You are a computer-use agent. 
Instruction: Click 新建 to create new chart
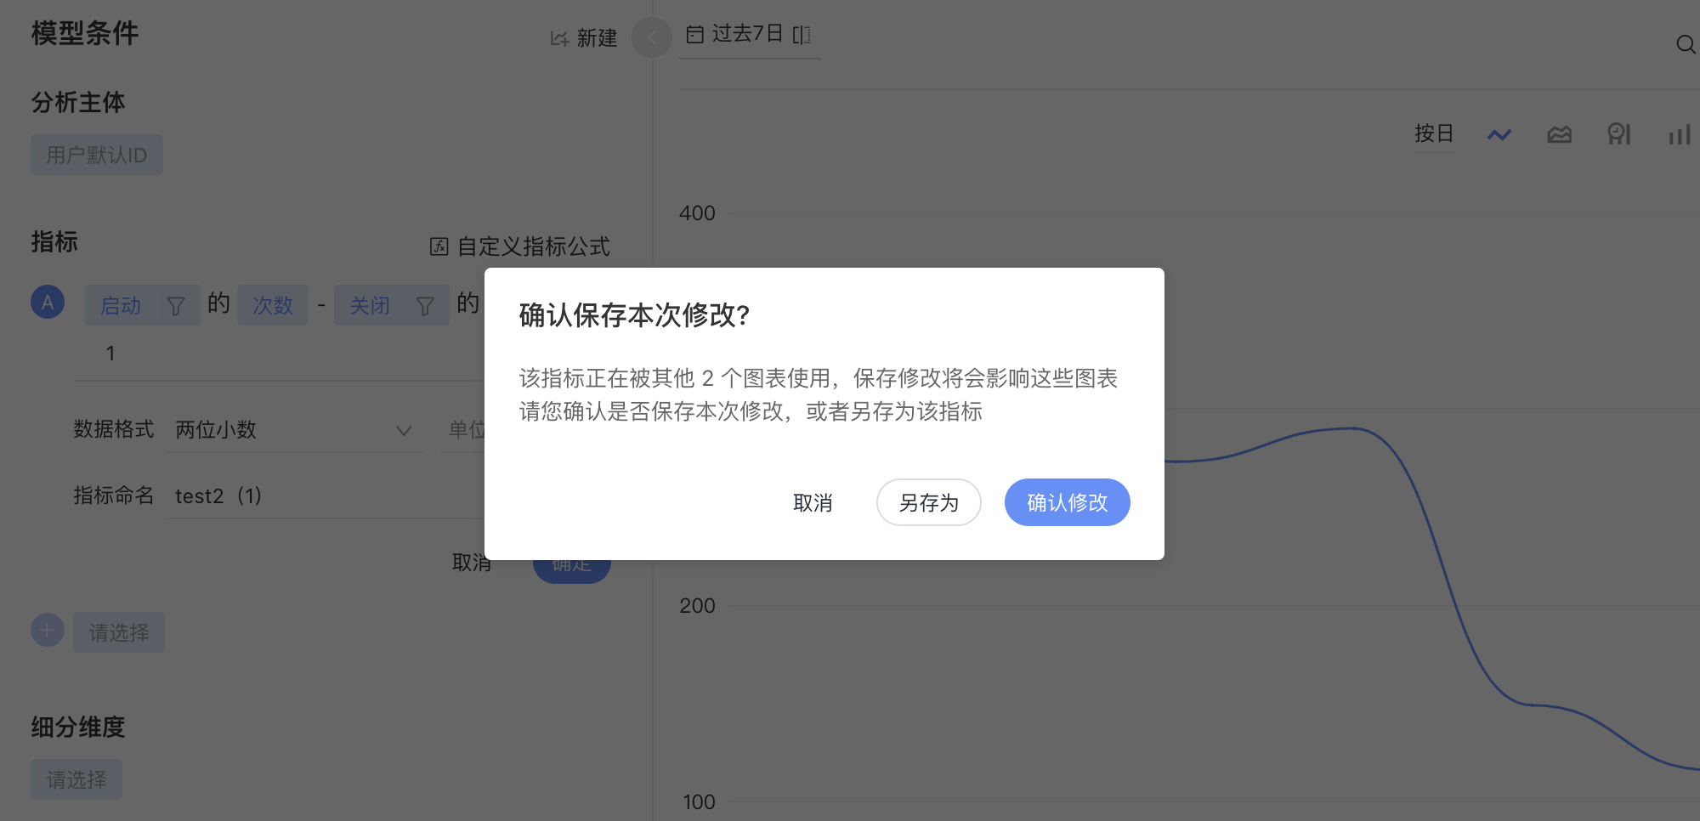(x=584, y=38)
